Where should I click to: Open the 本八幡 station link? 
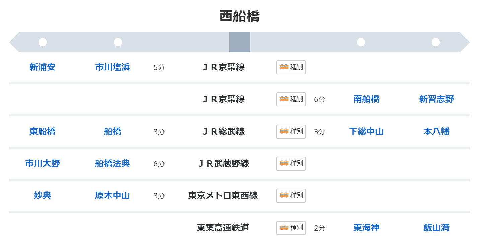pos(436,131)
